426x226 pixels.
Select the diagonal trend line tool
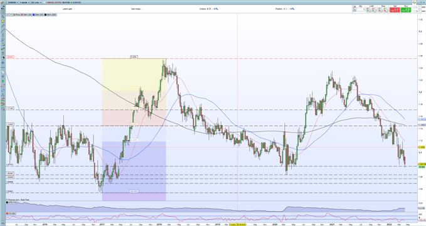click(3, 30)
